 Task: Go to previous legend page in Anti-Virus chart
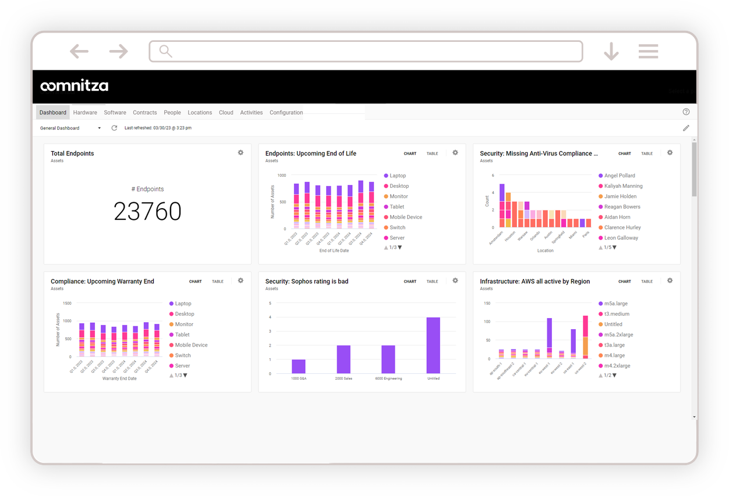[x=601, y=248]
